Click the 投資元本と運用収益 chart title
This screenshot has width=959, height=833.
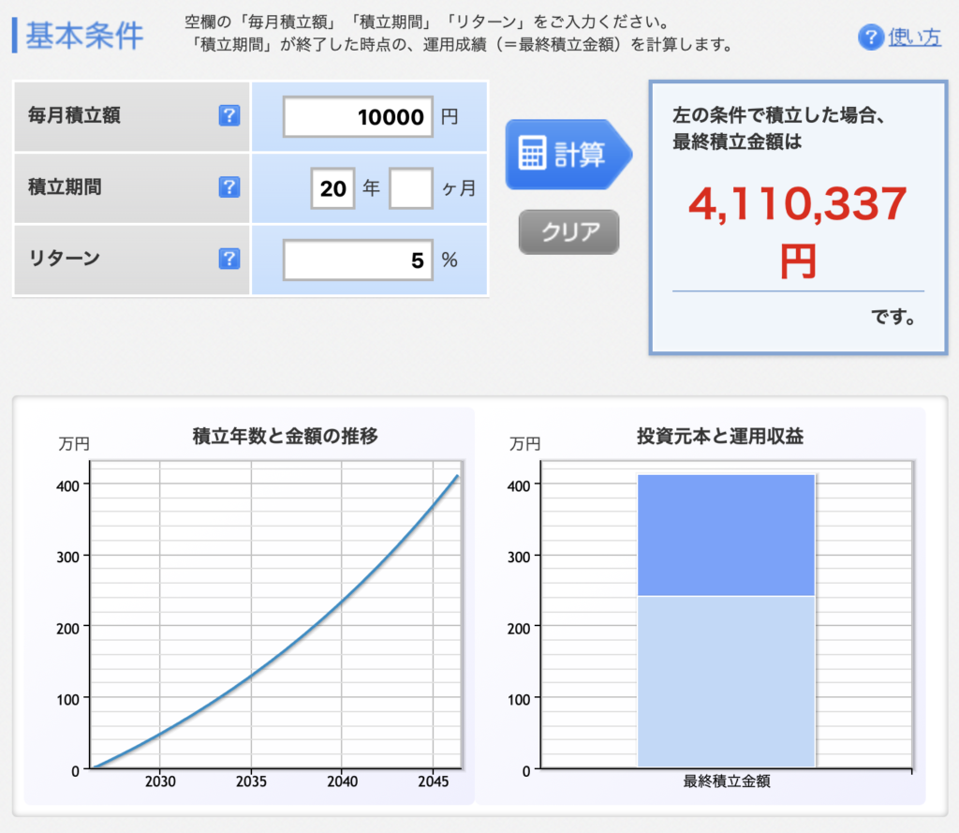tap(720, 437)
